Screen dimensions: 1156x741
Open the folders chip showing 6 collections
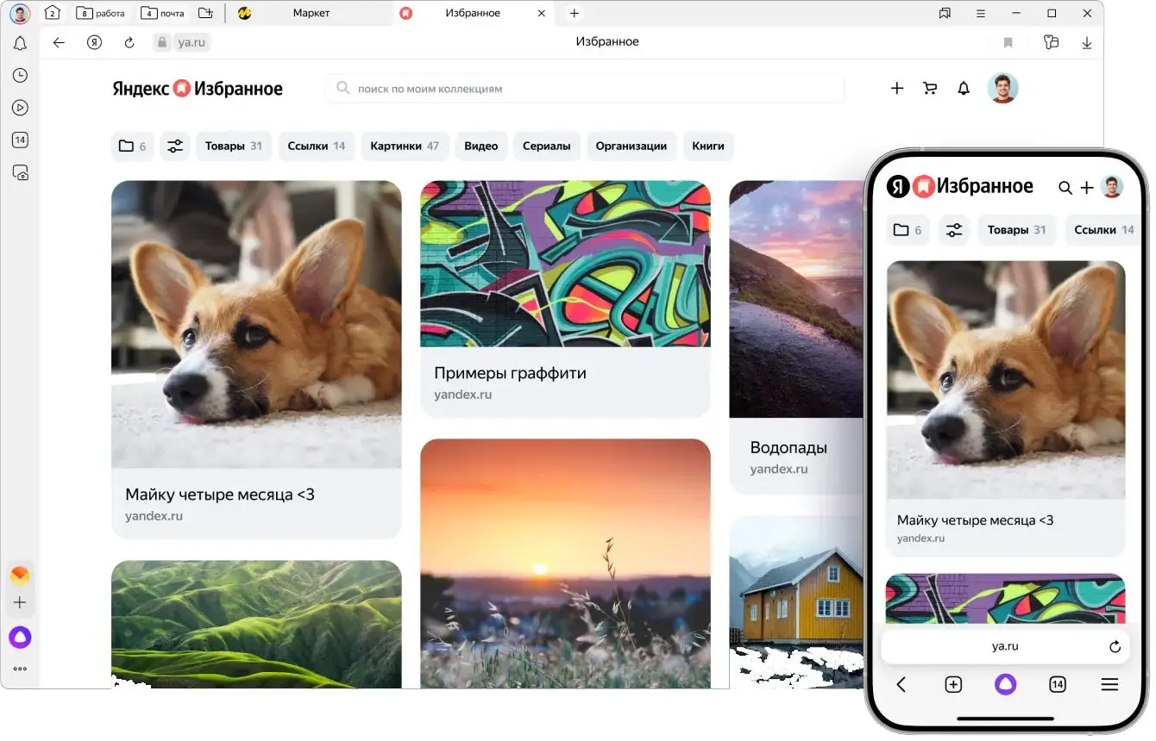[132, 146]
